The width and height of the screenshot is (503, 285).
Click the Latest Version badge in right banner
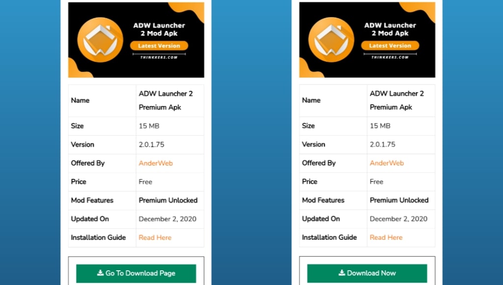[x=390, y=46]
